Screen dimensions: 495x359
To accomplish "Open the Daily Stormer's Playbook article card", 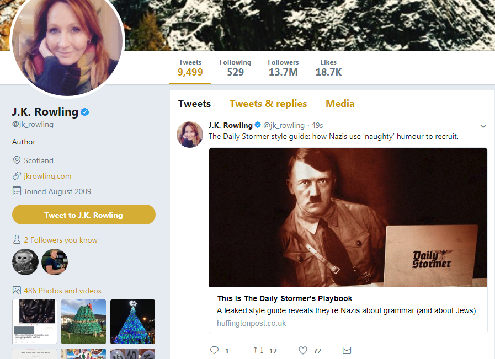I will 348,240.
